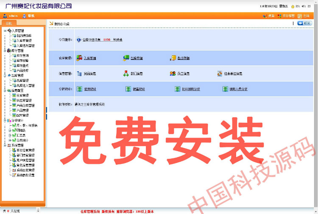Expand the 分类统计 tree node
The image size is (318, 214).
point(10,140)
